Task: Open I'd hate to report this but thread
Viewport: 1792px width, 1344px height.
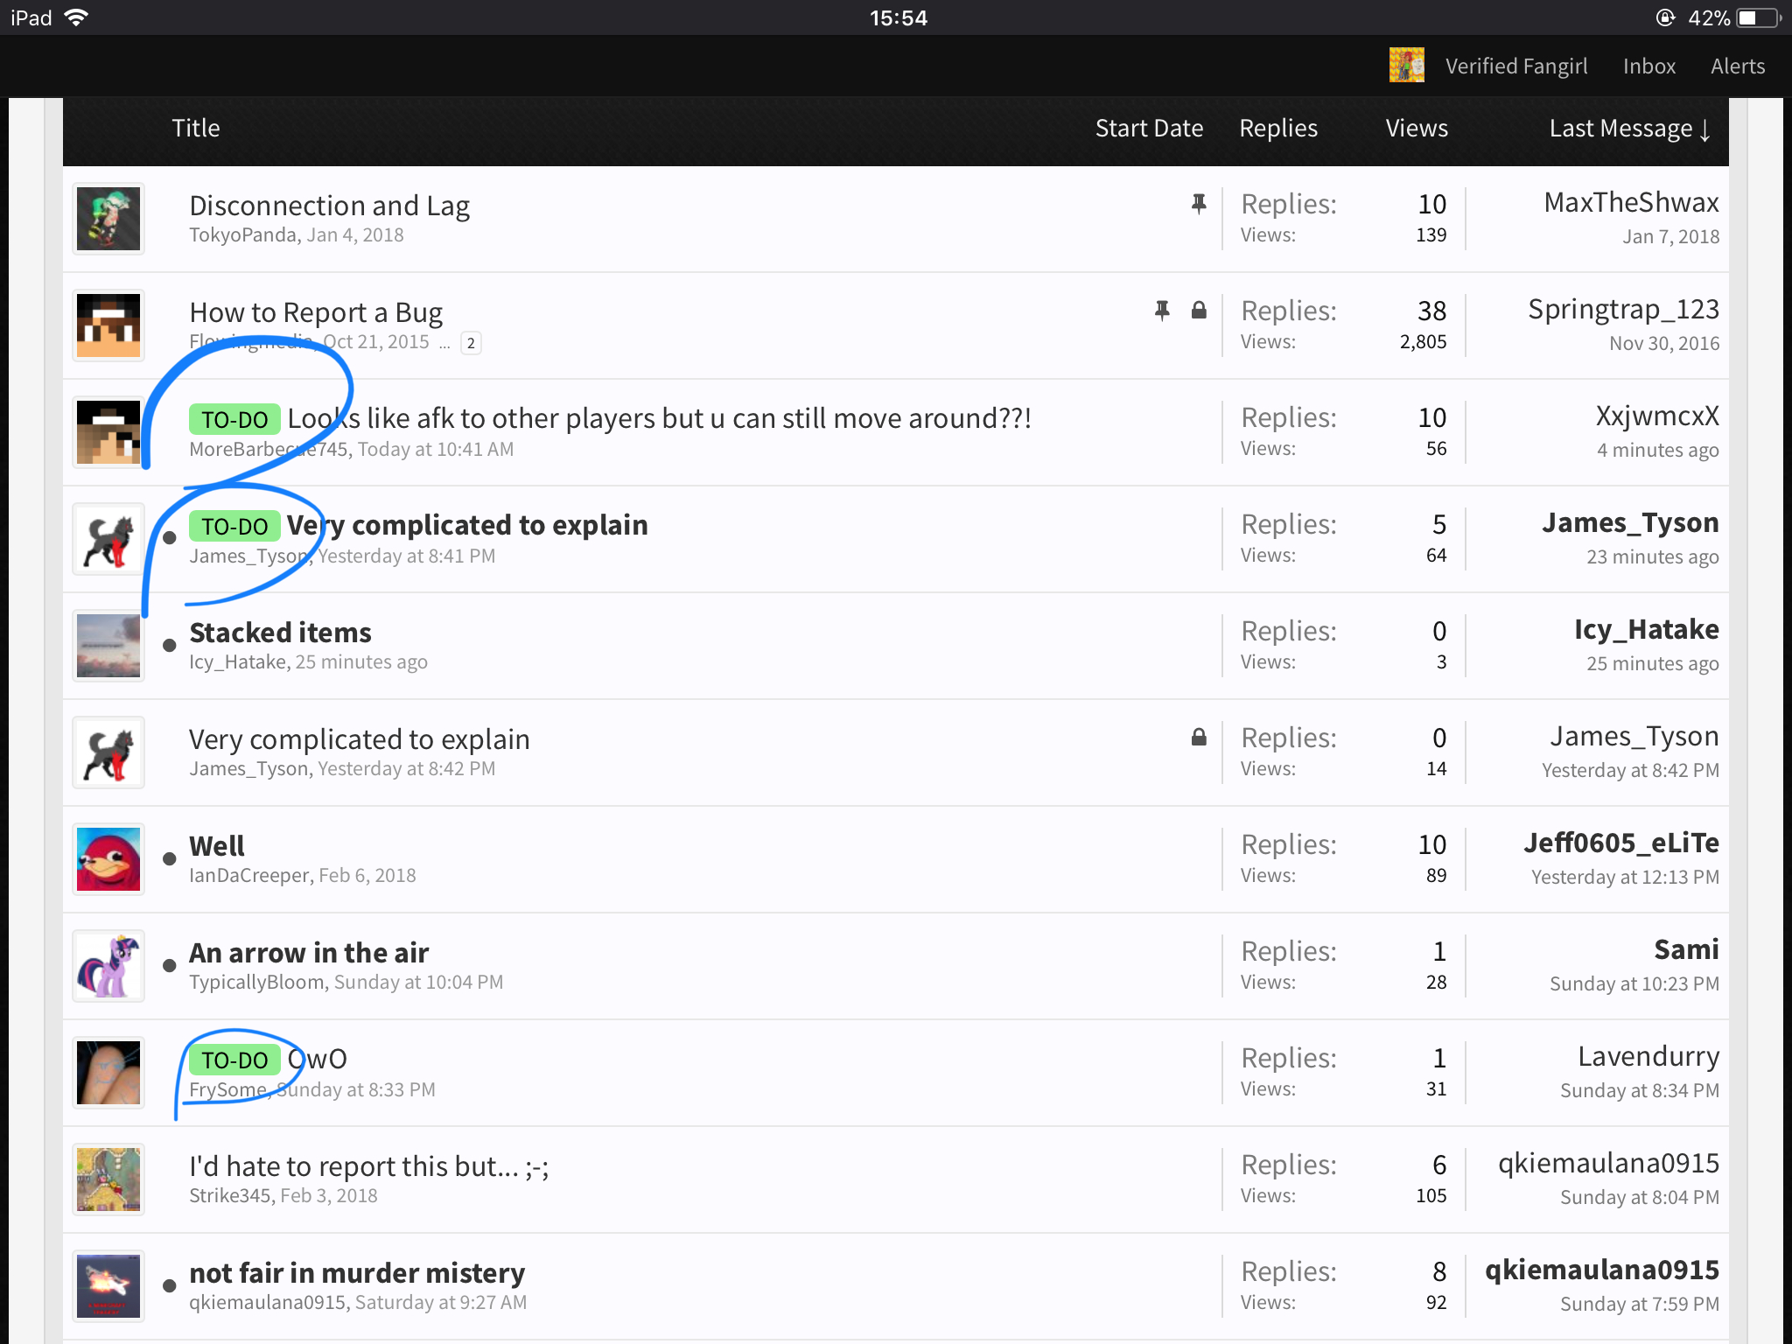Action: [x=368, y=1166]
